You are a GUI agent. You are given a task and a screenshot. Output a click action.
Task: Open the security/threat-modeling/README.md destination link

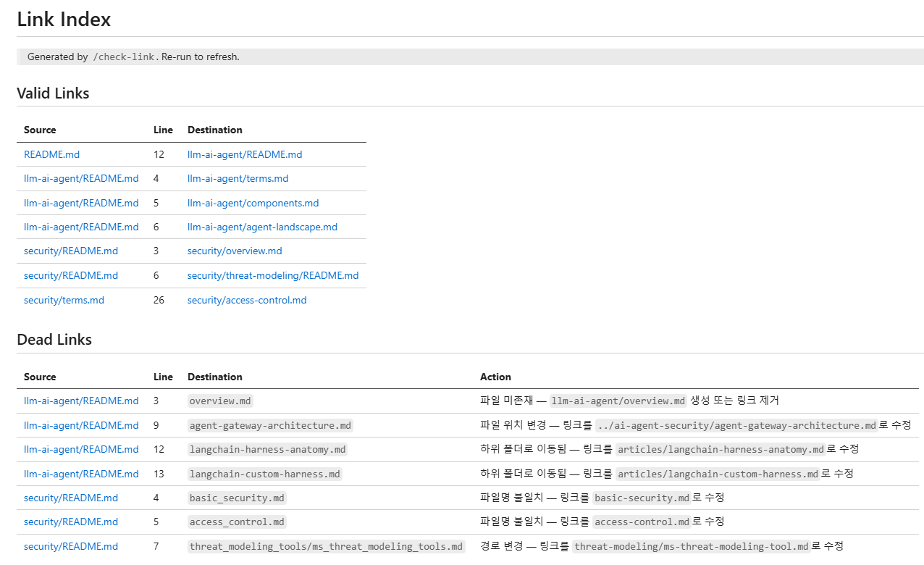273,275
